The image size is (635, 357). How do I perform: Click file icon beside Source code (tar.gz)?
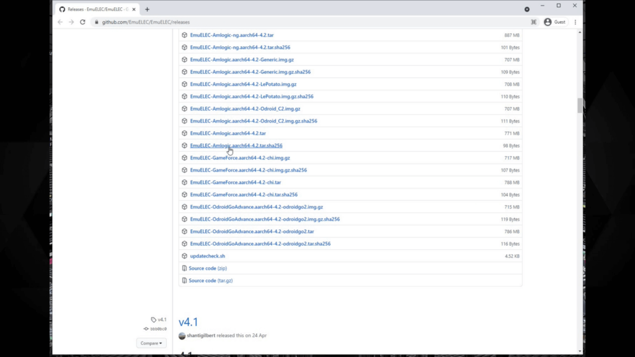coord(184,281)
